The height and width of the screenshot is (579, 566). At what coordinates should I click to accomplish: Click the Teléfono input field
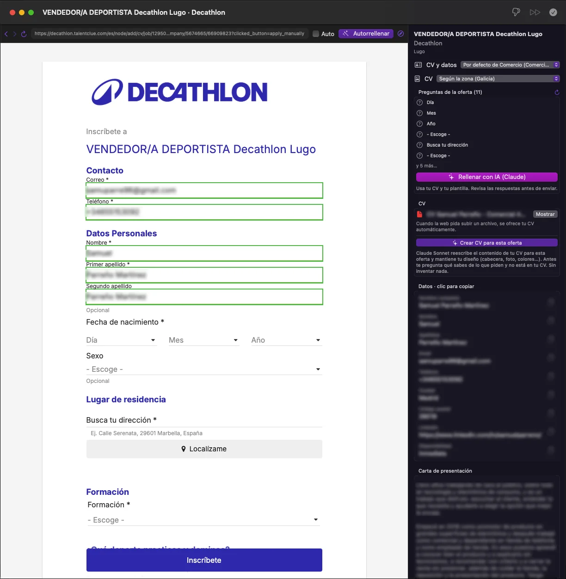(204, 212)
